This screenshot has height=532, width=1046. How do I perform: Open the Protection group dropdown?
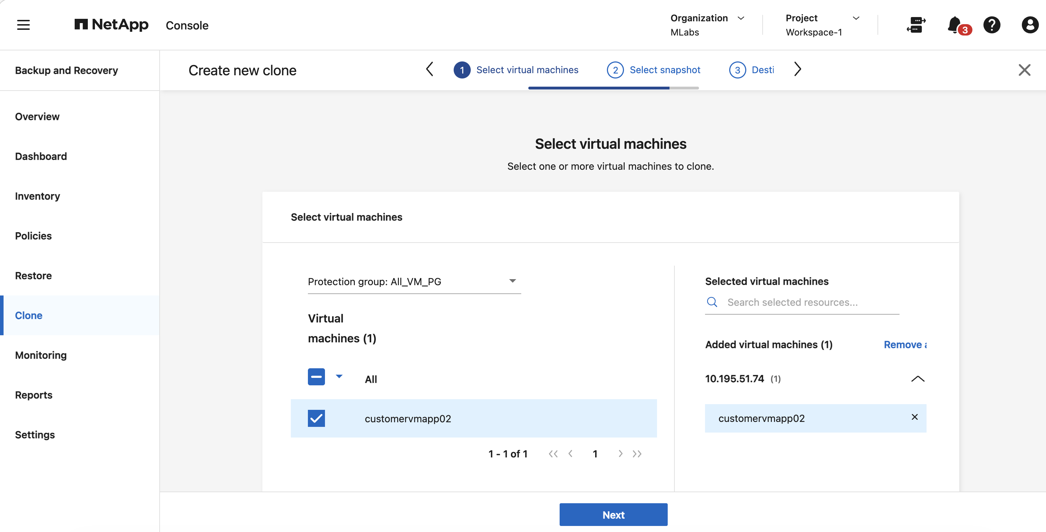pos(414,281)
